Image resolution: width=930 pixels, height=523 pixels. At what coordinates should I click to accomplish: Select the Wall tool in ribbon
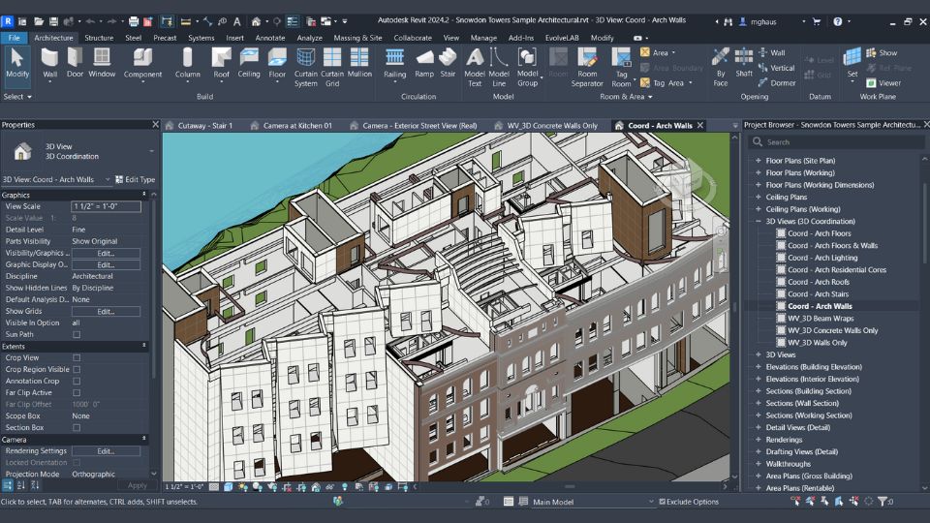point(49,63)
